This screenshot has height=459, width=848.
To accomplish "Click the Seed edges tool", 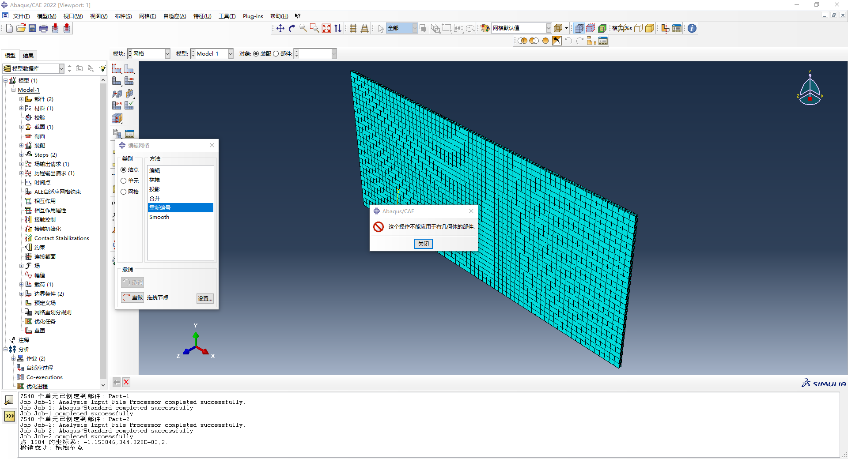I will point(129,68).
